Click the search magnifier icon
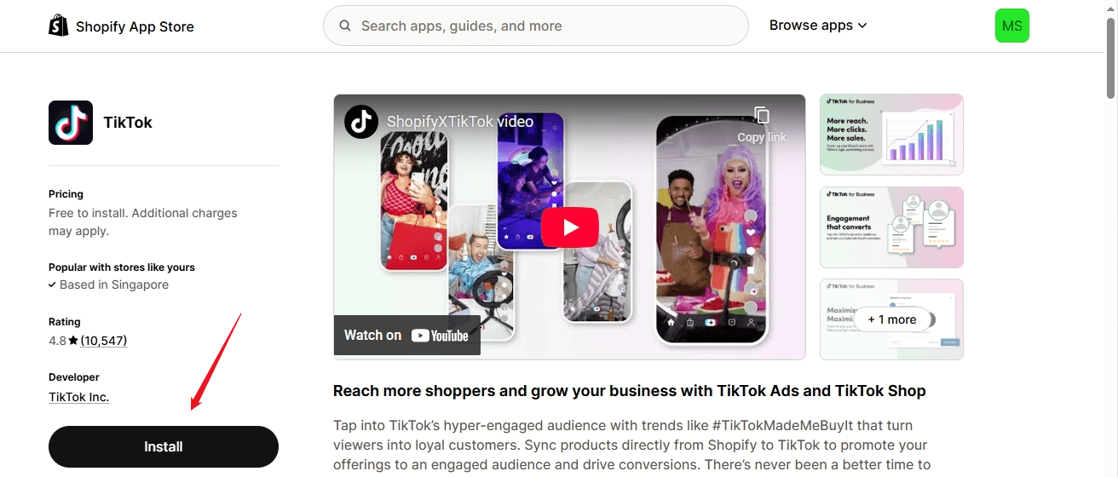The height and width of the screenshot is (477, 1118). [x=345, y=26]
